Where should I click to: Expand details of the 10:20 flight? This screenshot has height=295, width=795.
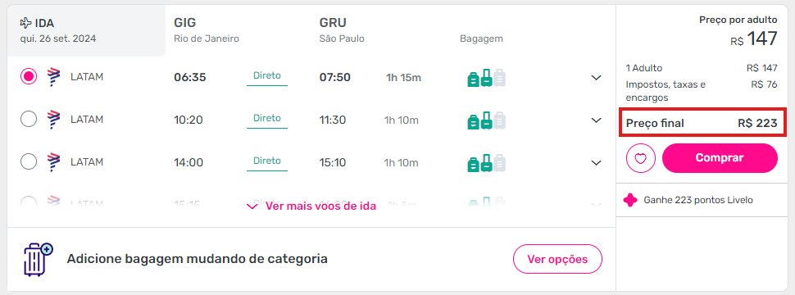[597, 120]
